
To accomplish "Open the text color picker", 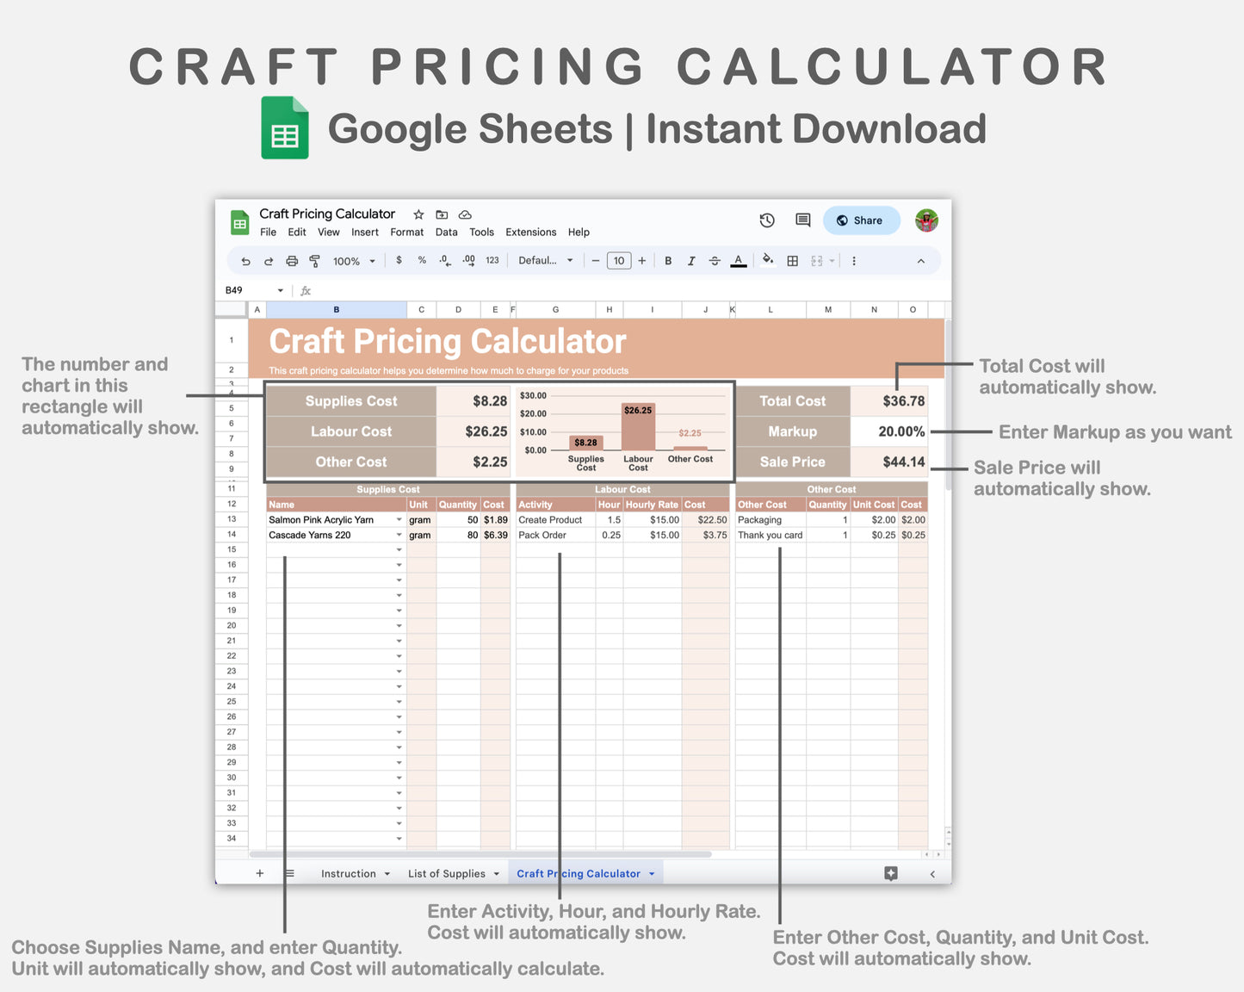I will tap(739, 260).
